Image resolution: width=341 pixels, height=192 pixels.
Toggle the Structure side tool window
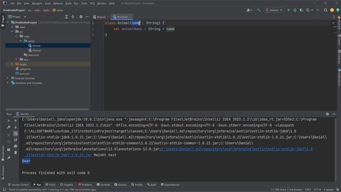pyautogui.click(x=3, y=173)
